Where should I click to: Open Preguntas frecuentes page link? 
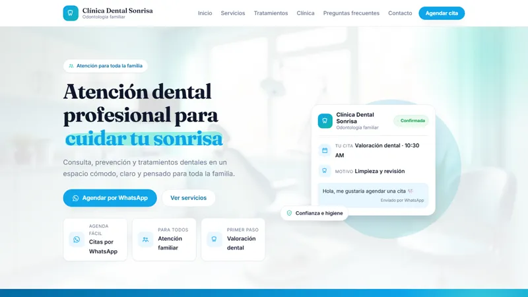click(x=351, y=13)
